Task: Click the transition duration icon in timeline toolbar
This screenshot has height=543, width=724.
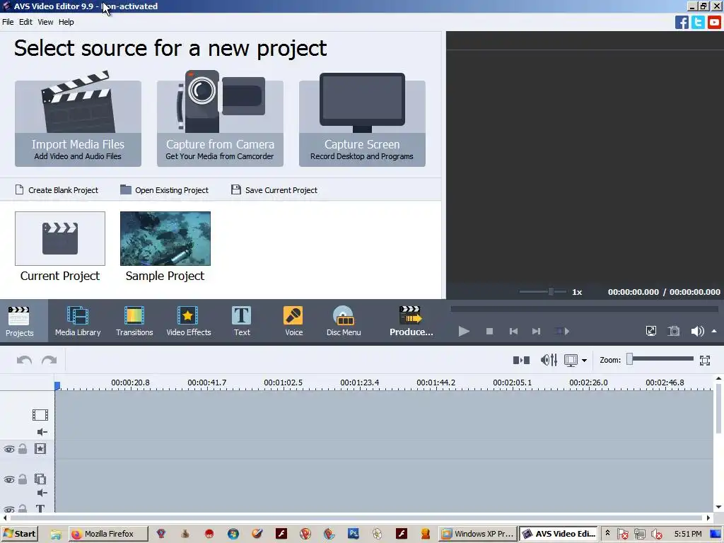Action: pos(521,360)
